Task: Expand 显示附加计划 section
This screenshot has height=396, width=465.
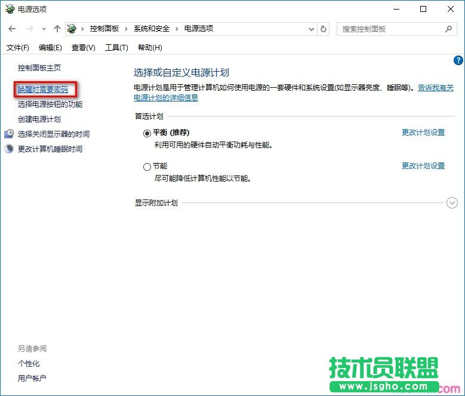Action: click(x=452, y=203)
